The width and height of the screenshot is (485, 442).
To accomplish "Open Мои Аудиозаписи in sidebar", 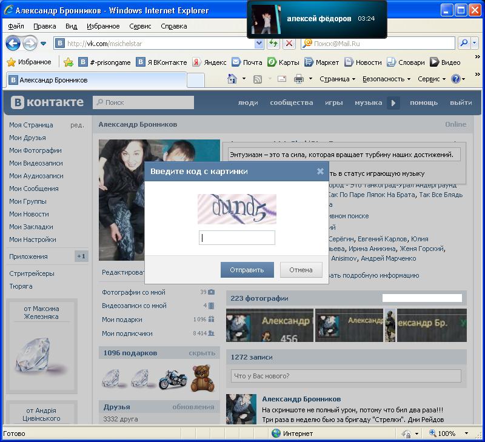I will click(x=36, y=176).
